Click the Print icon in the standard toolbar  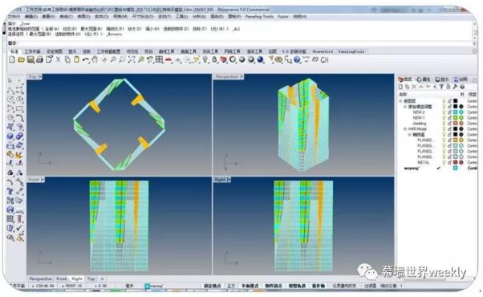point(39,59)
